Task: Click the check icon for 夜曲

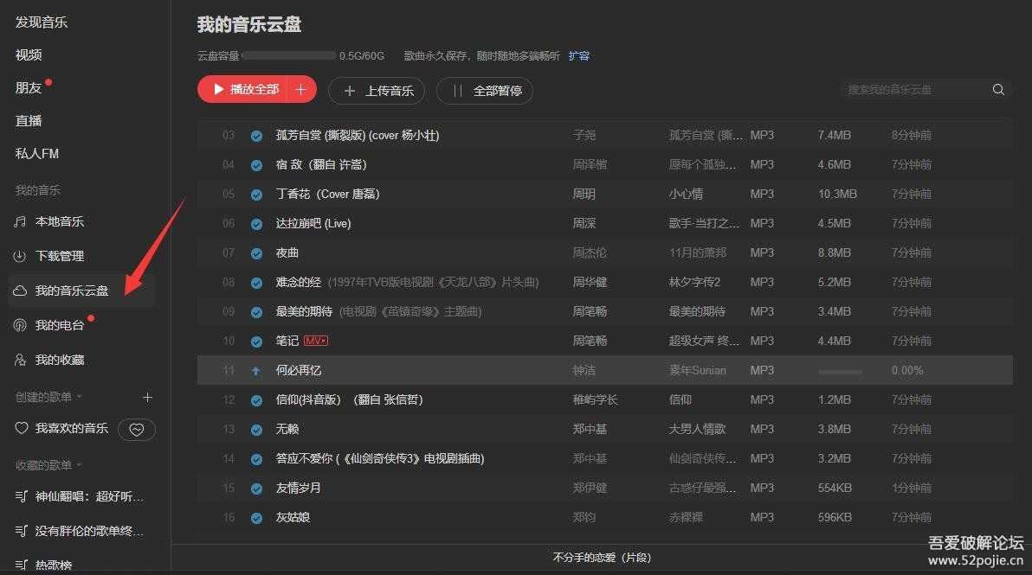Action: click(256, 253)
